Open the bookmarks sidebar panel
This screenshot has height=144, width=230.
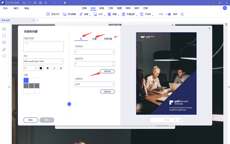(x=4, y=36)
